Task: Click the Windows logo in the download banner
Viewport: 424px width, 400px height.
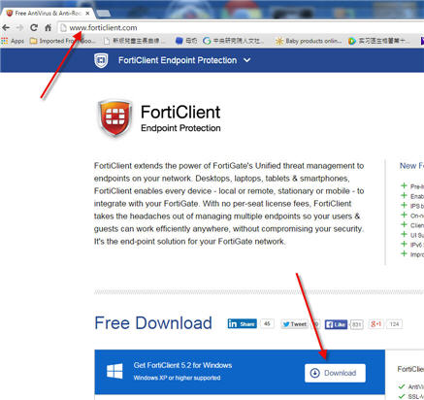Action: coord(114,371)
